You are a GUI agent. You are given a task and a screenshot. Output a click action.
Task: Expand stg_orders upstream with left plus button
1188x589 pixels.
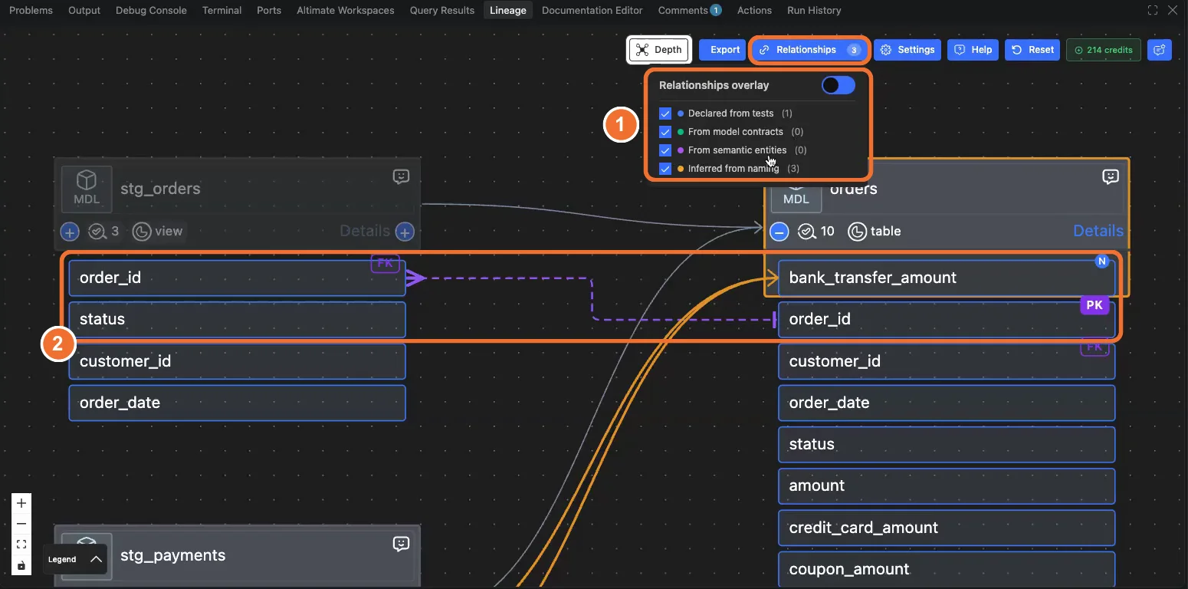point(70,232)
